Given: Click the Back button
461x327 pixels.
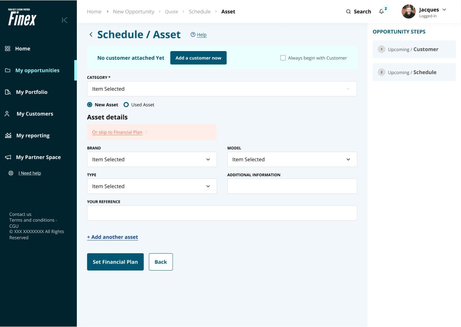Looking at the screenshot, I should [161, 262].
